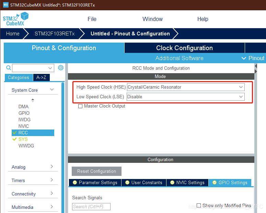Select the GPIO Settings tab

click(x=230, y=182)
